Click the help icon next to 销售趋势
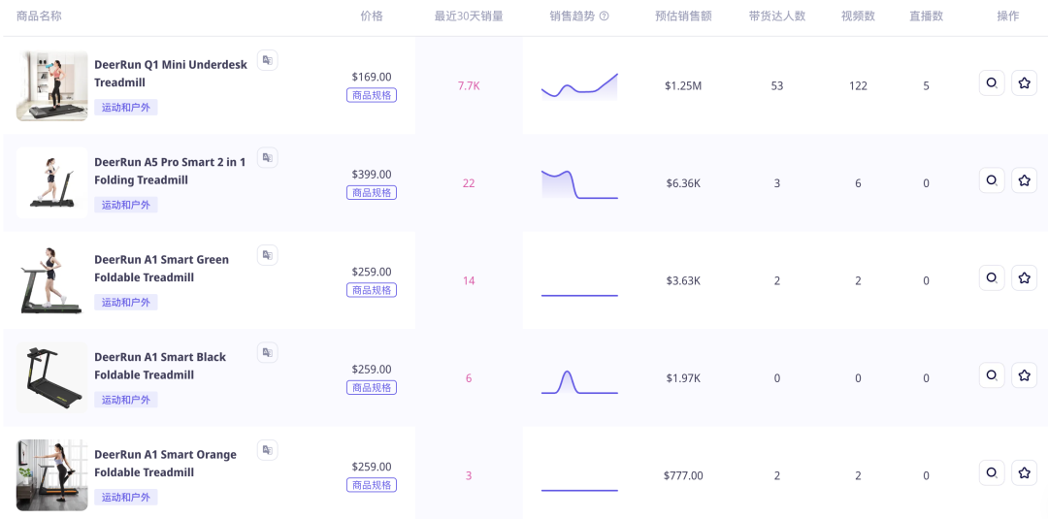Screen dimensions: 1048x519 [605, 16]
